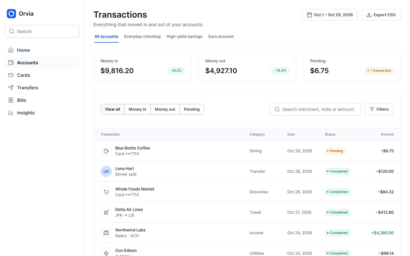Click the calendar icon in date range
Viewport: 410px width, 256px height.
pos(309,15)
